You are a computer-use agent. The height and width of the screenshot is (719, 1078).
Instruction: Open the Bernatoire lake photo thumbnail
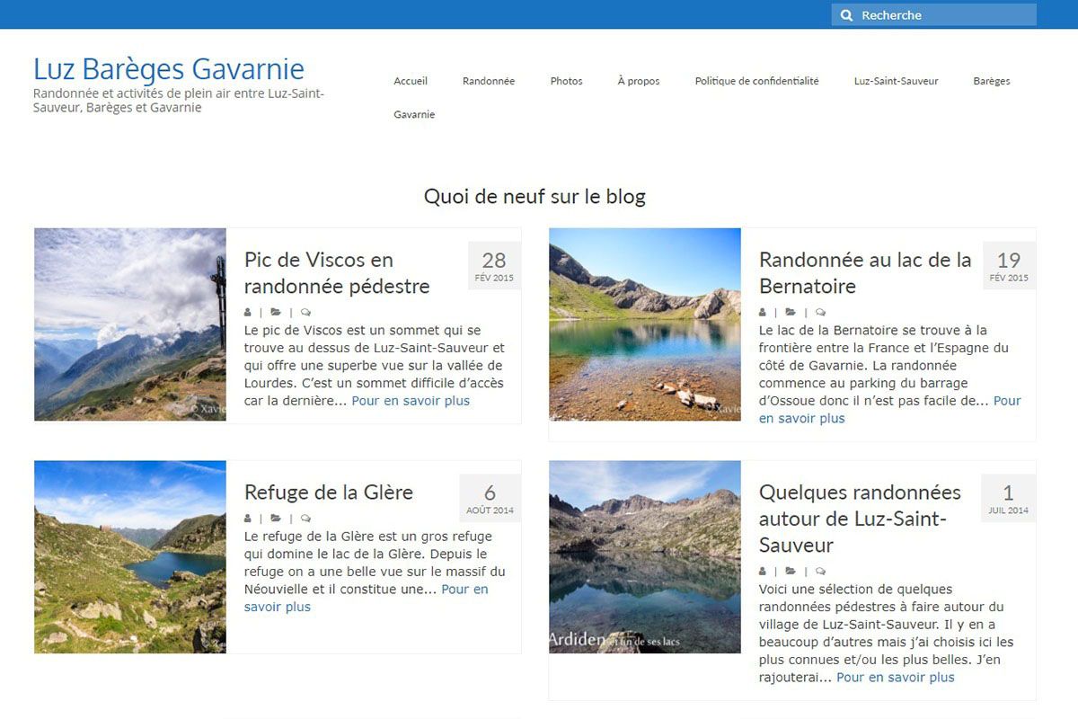(x=645, y=324)
